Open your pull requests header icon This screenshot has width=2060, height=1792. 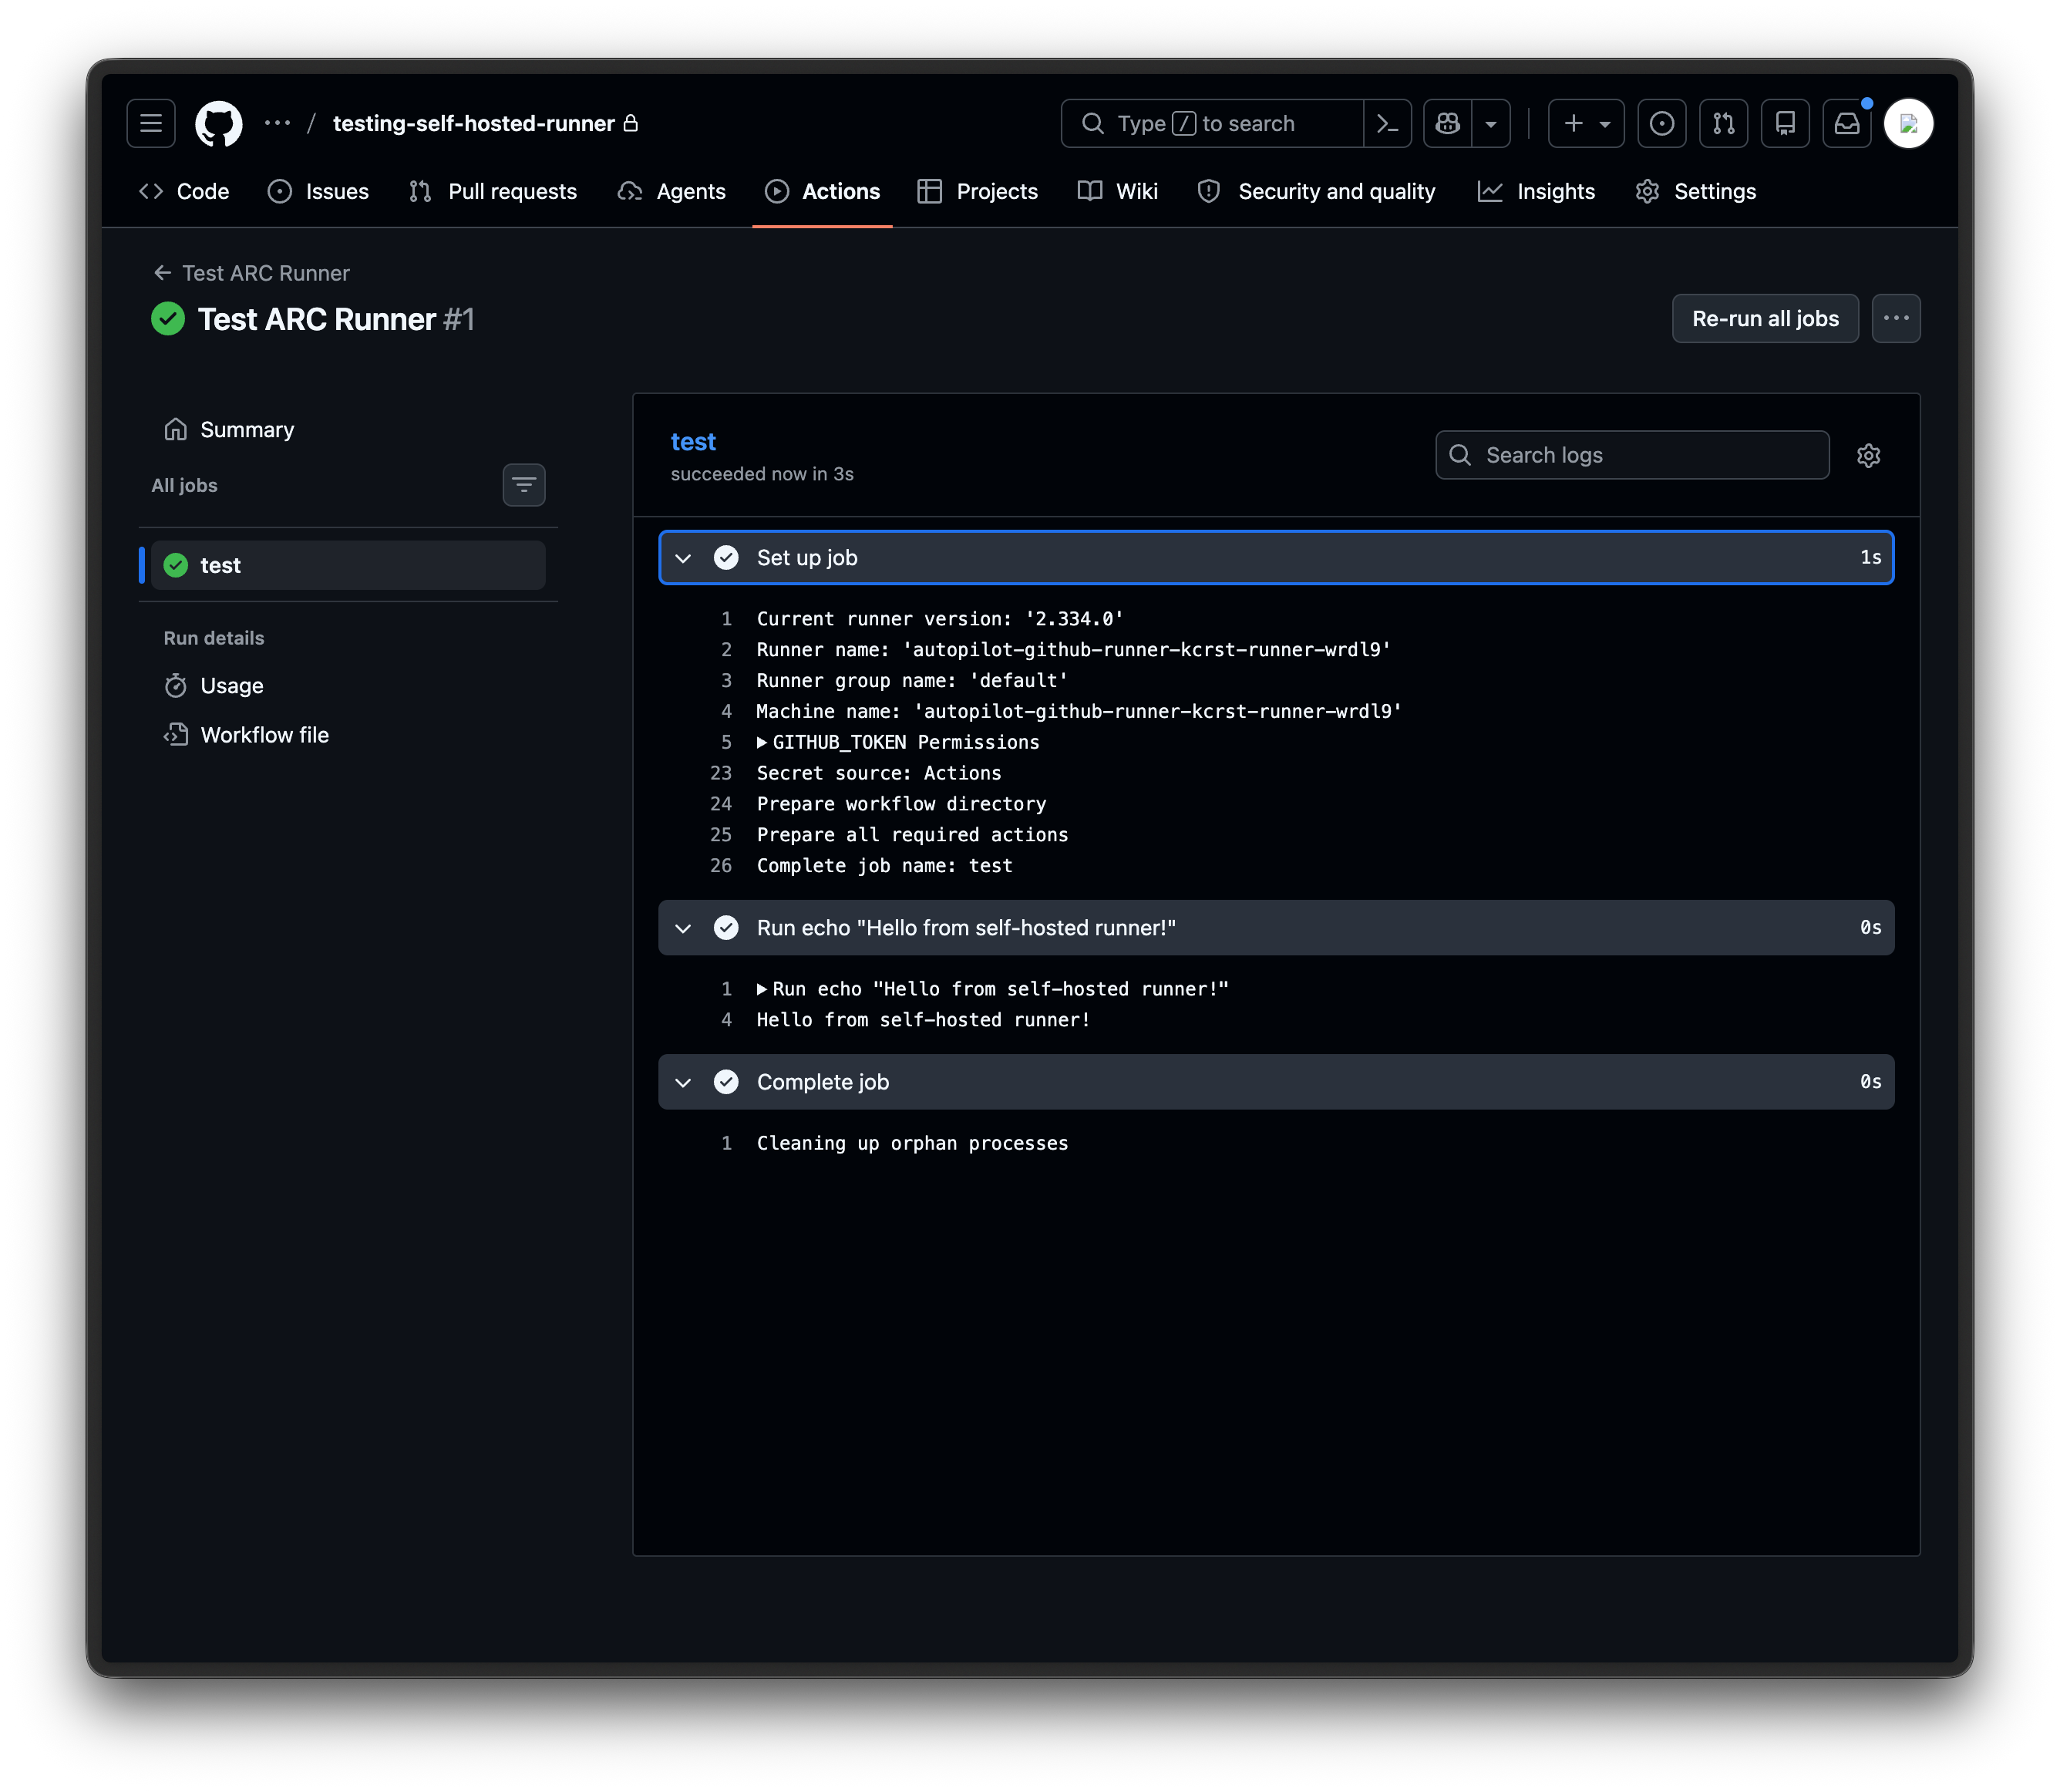point(1724,123)
